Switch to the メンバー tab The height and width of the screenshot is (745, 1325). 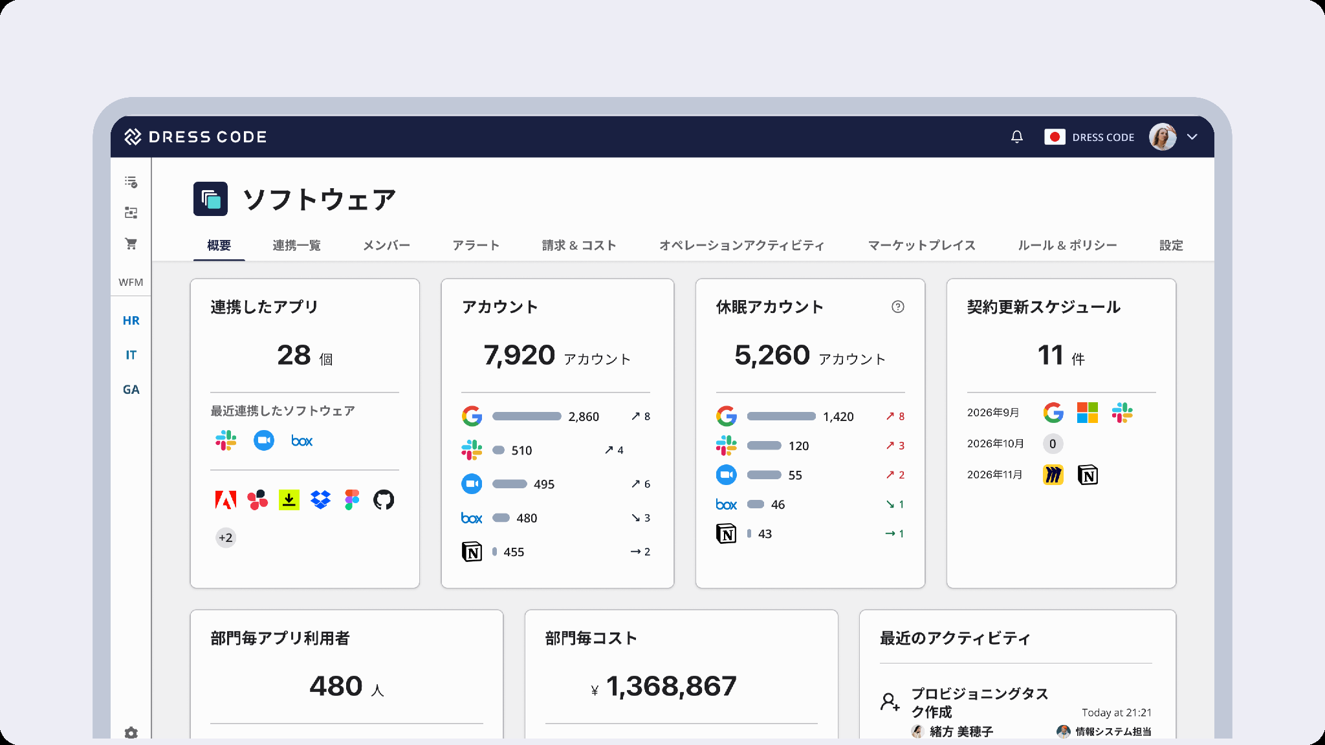click(x=386, y=245)
